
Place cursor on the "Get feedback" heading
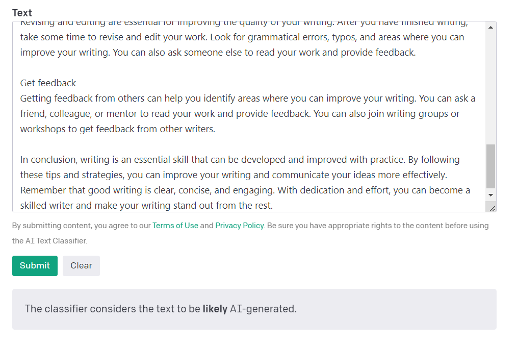coord(48,83)
